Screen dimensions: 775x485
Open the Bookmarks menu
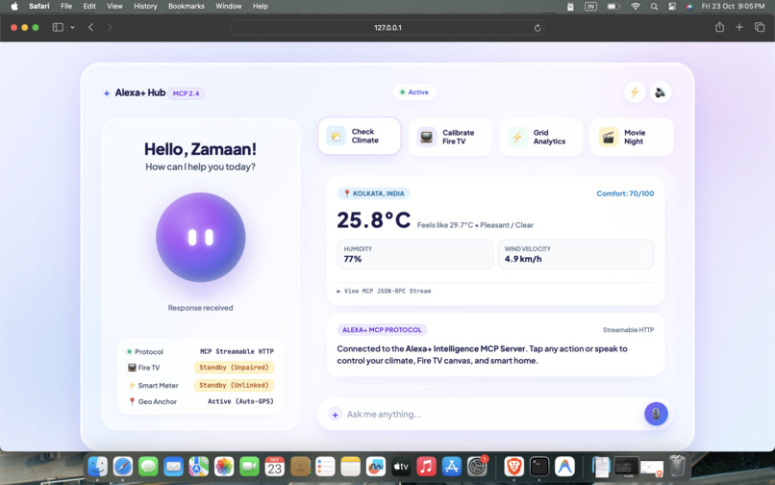click(x=187, y=6)
